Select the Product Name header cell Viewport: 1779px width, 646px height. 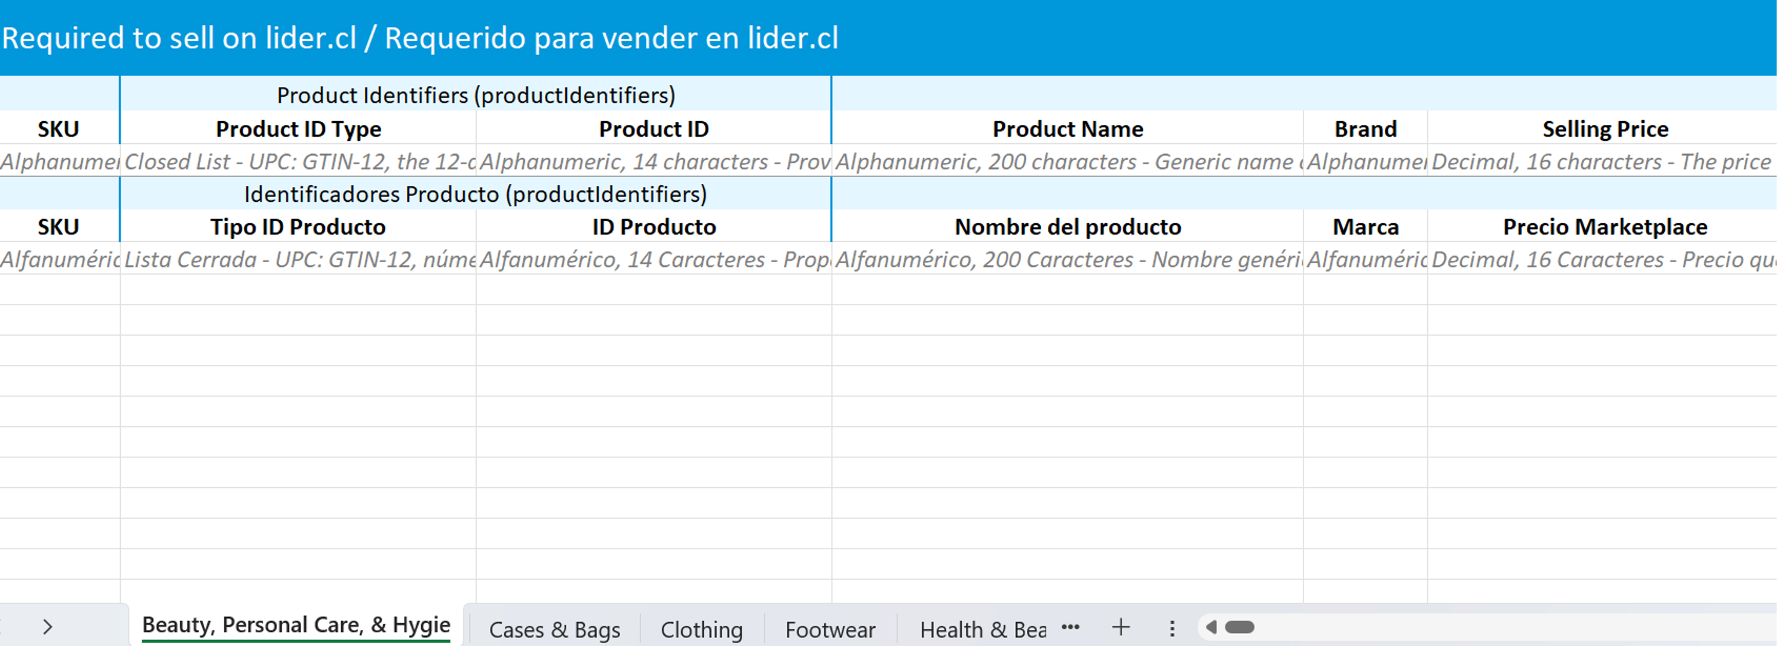(x=1068, y=128)
